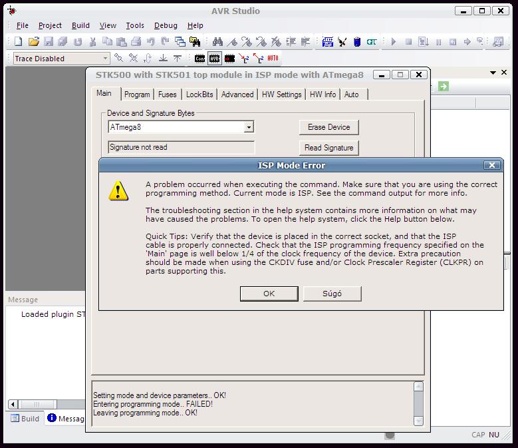Open the right panel dropdown arrow
518x448 pixels.
[493, 73]
